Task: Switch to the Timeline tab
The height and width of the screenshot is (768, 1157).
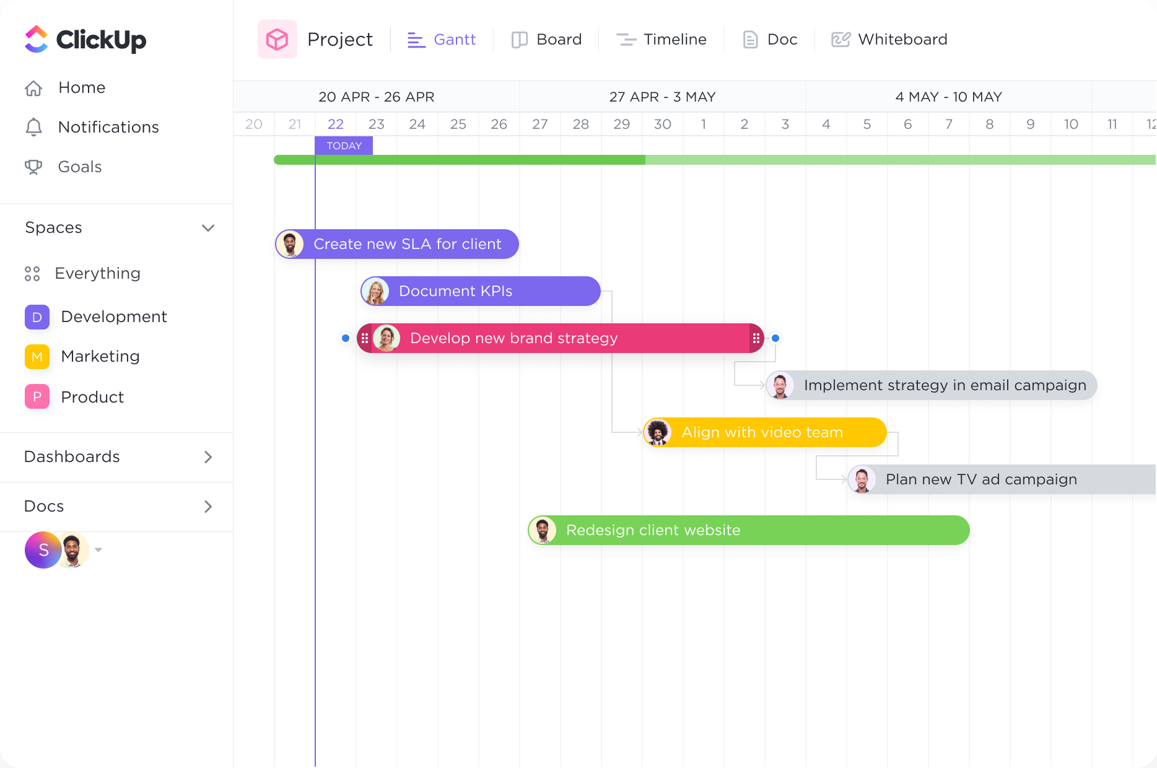Action: (x=661, y=39)
